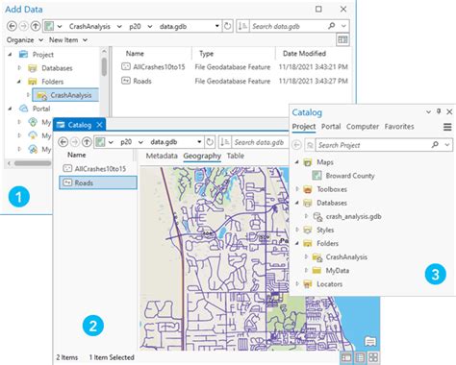Click Search data.gdb field in Add Data

coord(287,26)
